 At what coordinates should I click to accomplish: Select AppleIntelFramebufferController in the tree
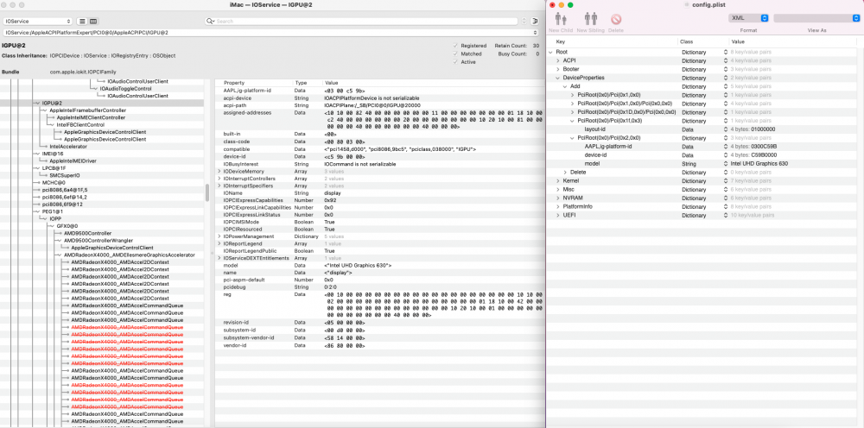click(87, 110)
